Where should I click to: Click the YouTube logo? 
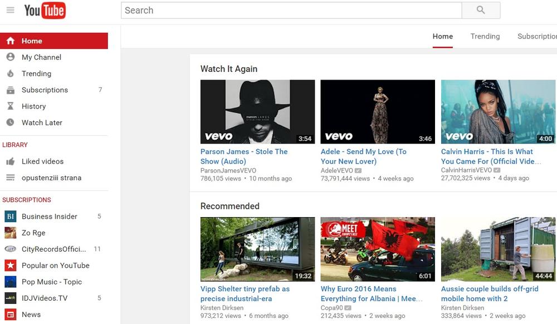click(x=45, y=10)
